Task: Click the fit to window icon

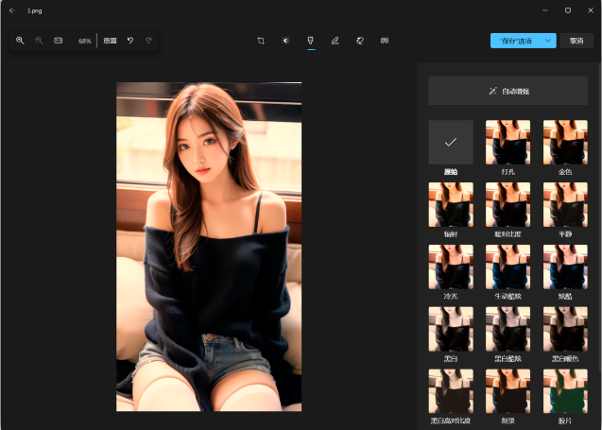Action: 58,41
